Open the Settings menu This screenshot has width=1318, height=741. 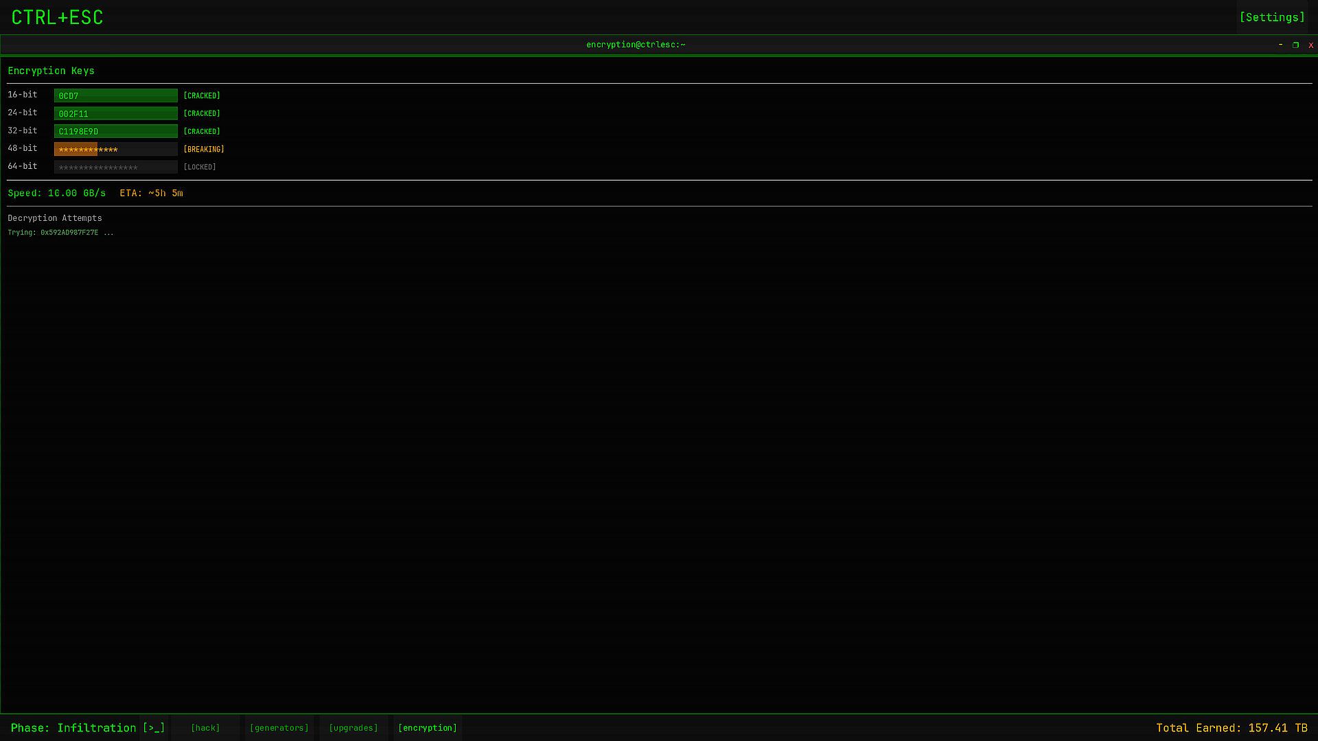[1271, 17]
